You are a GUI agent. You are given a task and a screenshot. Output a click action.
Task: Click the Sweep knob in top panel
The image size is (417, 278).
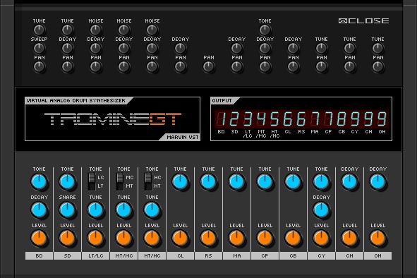tap(39, 49)
